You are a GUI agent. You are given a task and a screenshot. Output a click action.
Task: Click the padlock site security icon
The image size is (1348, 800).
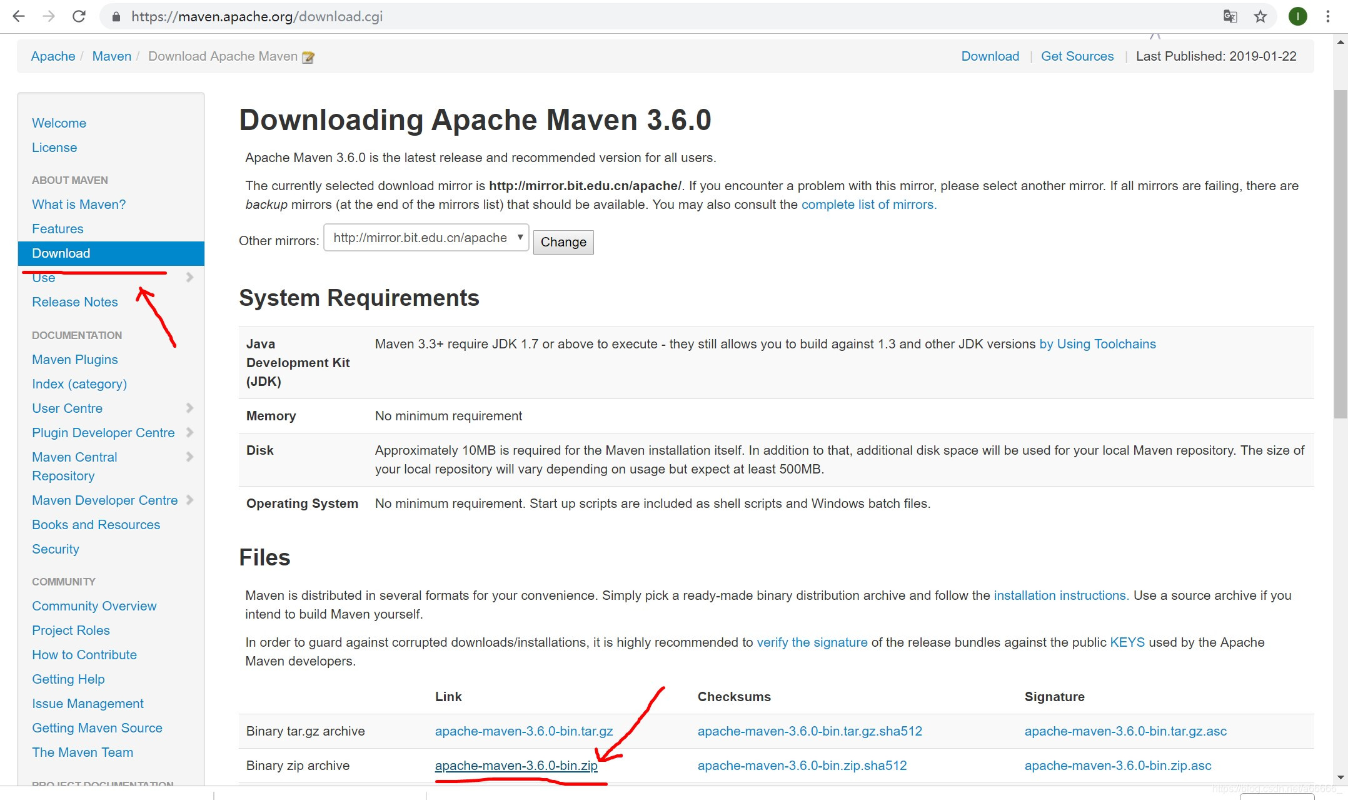[x=116, y=17]
